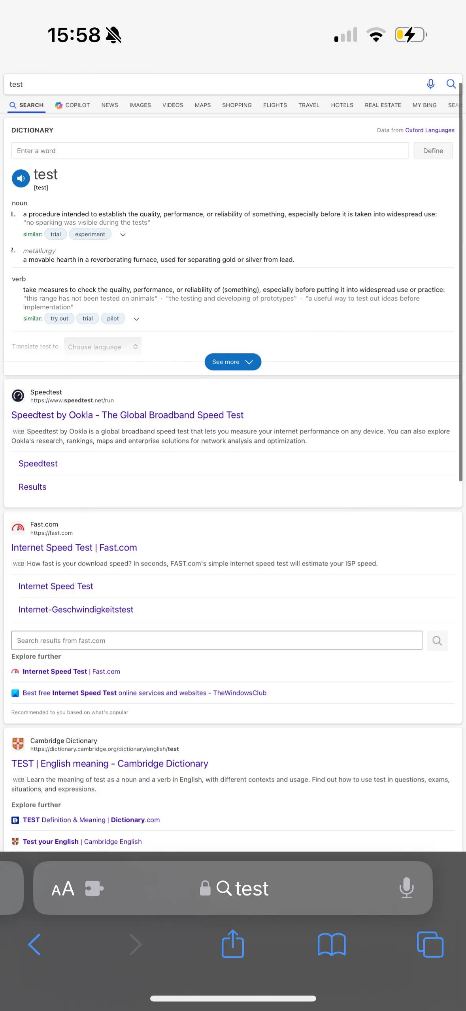The height and width of the screenshot is (1011, 466).
Task: Tap the Safari share icon
Action: [x=233, y=944]
